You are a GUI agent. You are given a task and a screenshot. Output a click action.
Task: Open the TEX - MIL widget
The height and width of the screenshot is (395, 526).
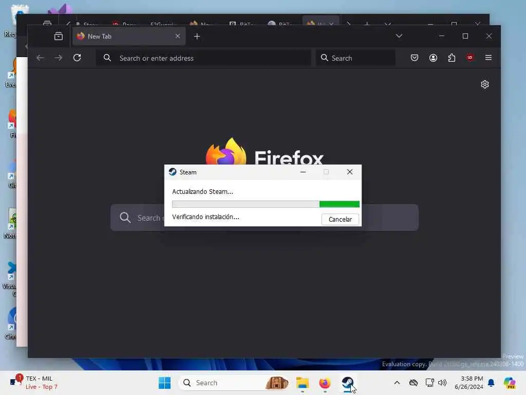click(33, 383)
